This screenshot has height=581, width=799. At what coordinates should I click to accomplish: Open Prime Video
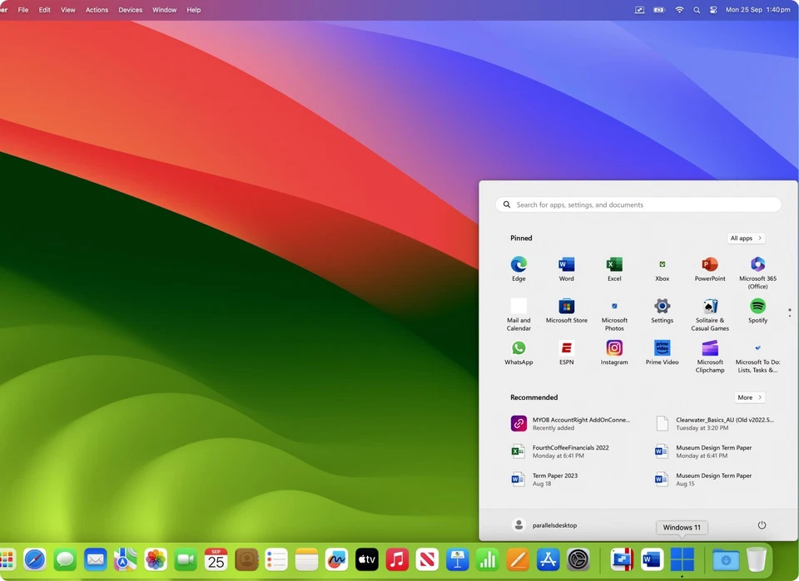pos(662,347)
